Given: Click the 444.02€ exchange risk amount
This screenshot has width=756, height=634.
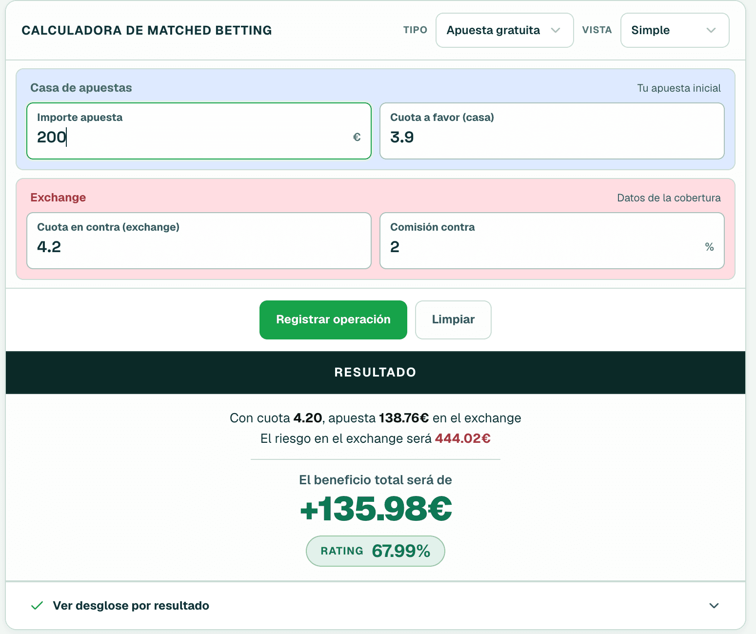Looking at the screenshot, I should 462,438.
